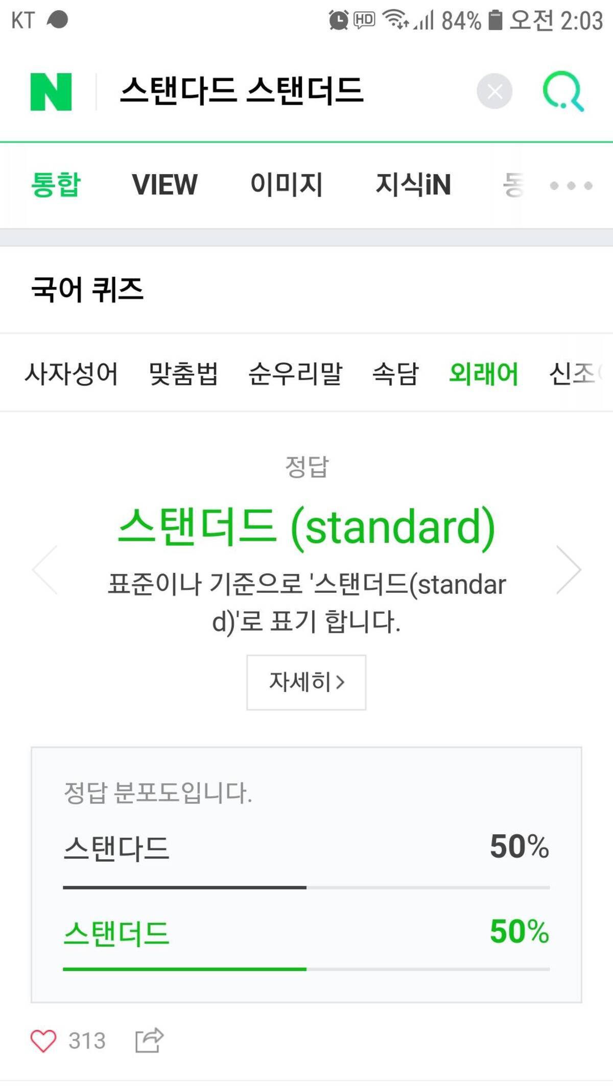Choose the 사자성어 quiz category
The height and width of the screenshot is (1089, 613).
72,374
